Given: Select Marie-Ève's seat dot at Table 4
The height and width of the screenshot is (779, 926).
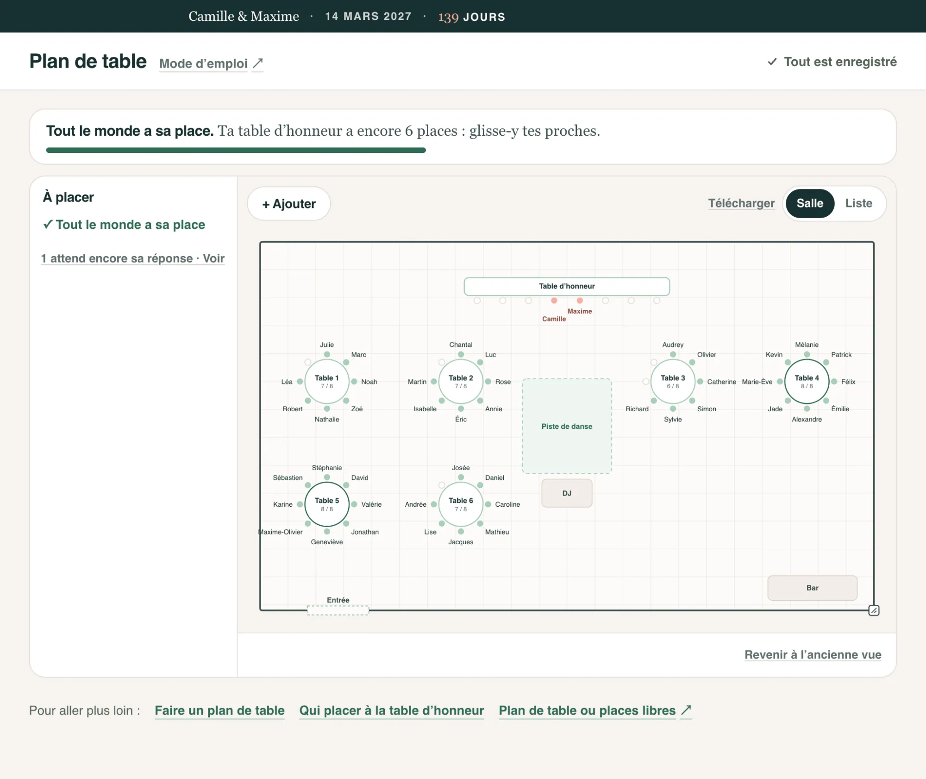Looking at the screenshot, I should tap(780, 382).
